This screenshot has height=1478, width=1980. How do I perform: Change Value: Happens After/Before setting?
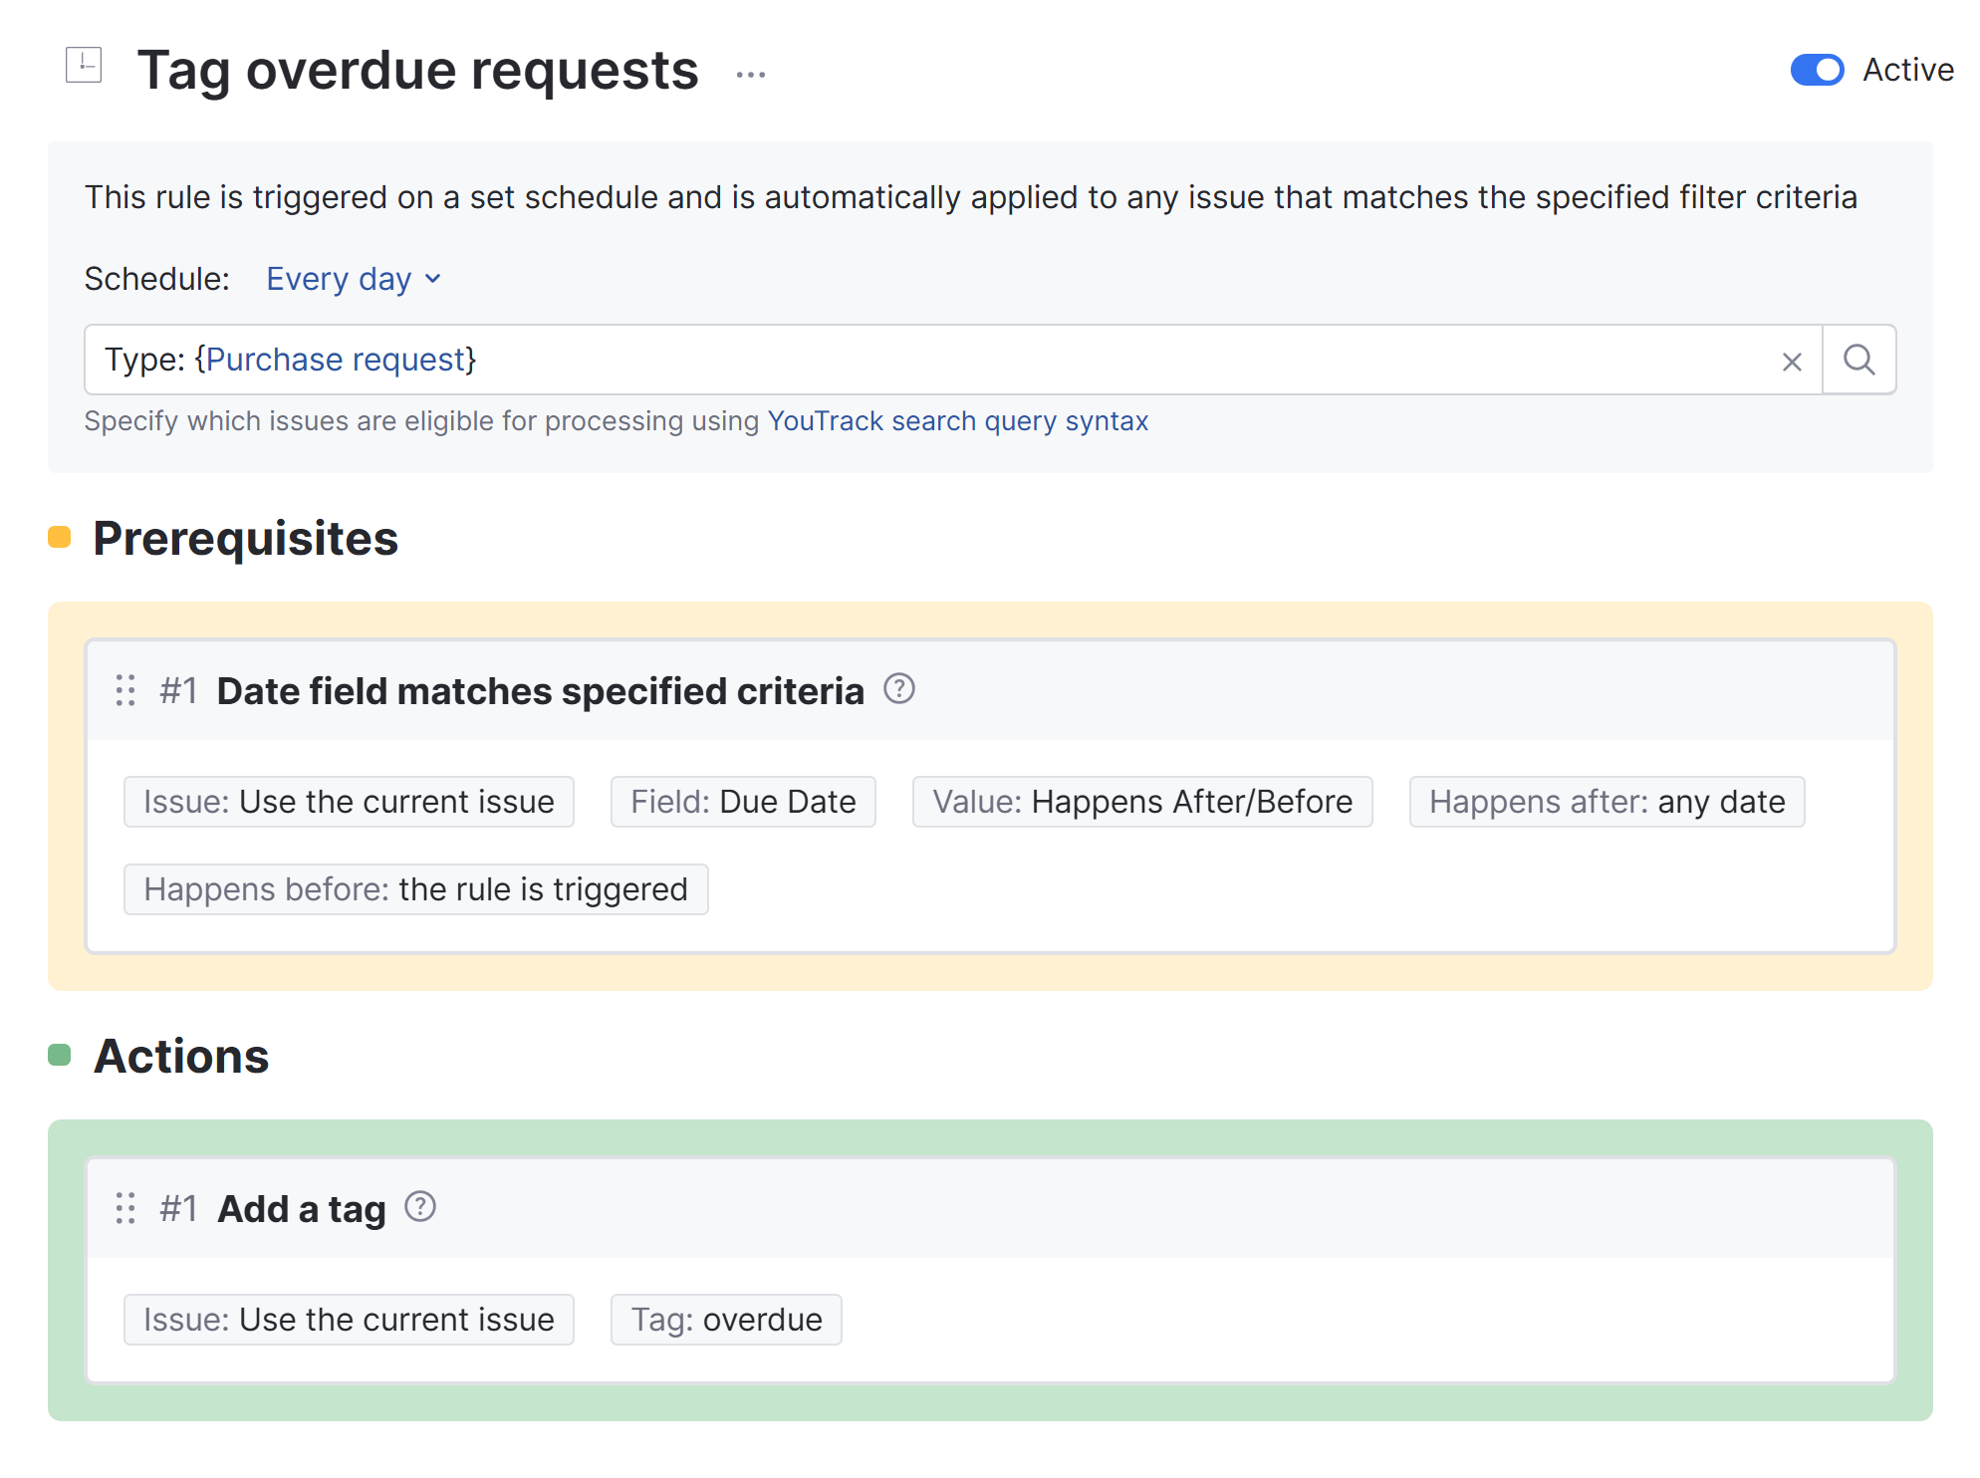[1141, 802]
